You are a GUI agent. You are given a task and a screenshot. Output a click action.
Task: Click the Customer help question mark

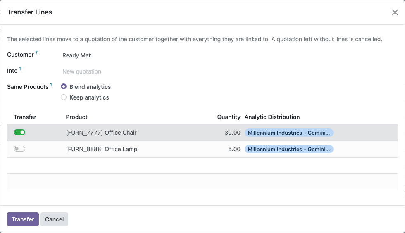coord(36,52)
